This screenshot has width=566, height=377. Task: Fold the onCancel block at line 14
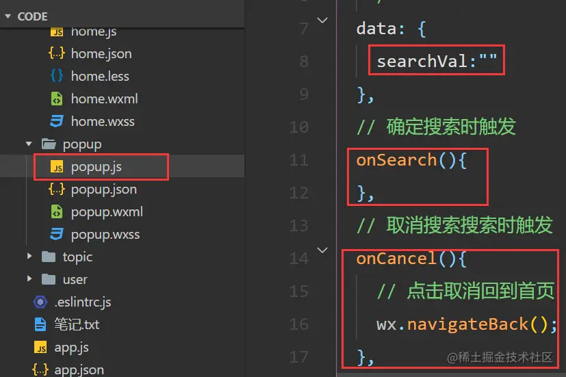pyautogui.click(x=322, y=250)
